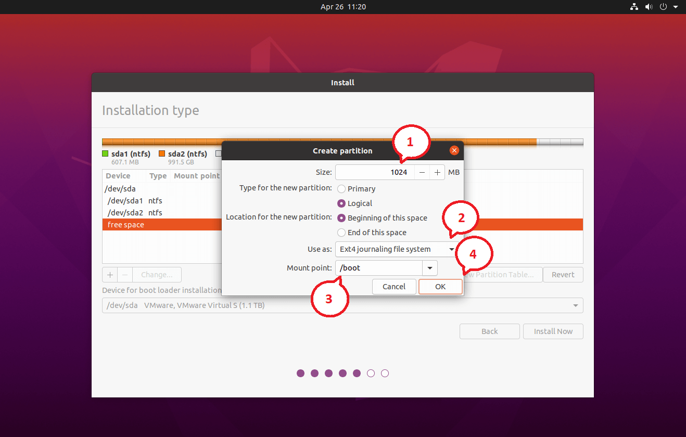Add a new partition with the plus icon
The height and width of the screenshot is (437, 686).
[x=110, y=274]
